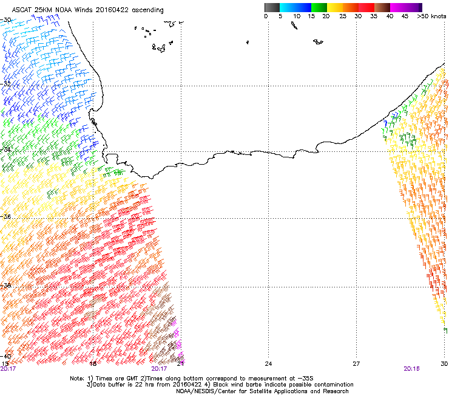Click the longitude 30 axis label

point(444,364)
